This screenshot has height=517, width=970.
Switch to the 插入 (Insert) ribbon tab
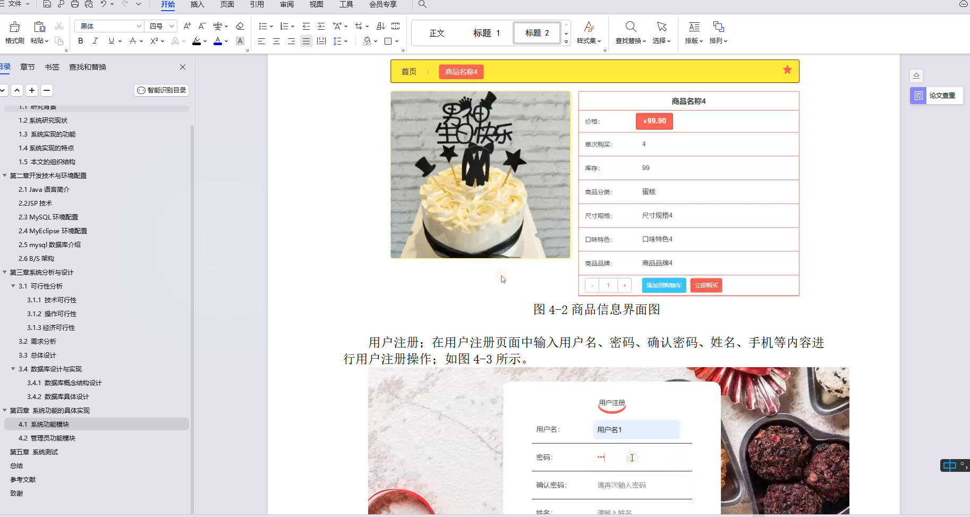(197, 4)
